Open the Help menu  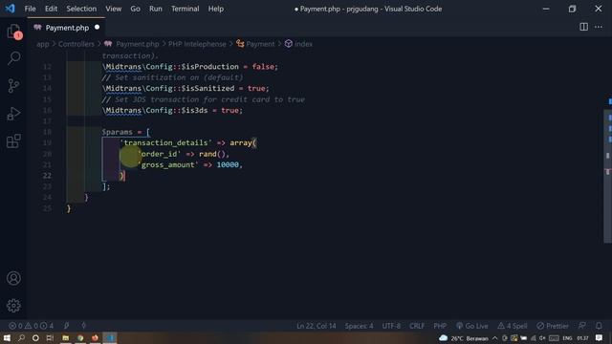pos(216,9)
